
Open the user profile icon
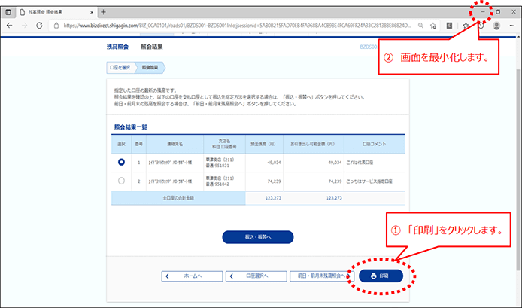(496, 25)
